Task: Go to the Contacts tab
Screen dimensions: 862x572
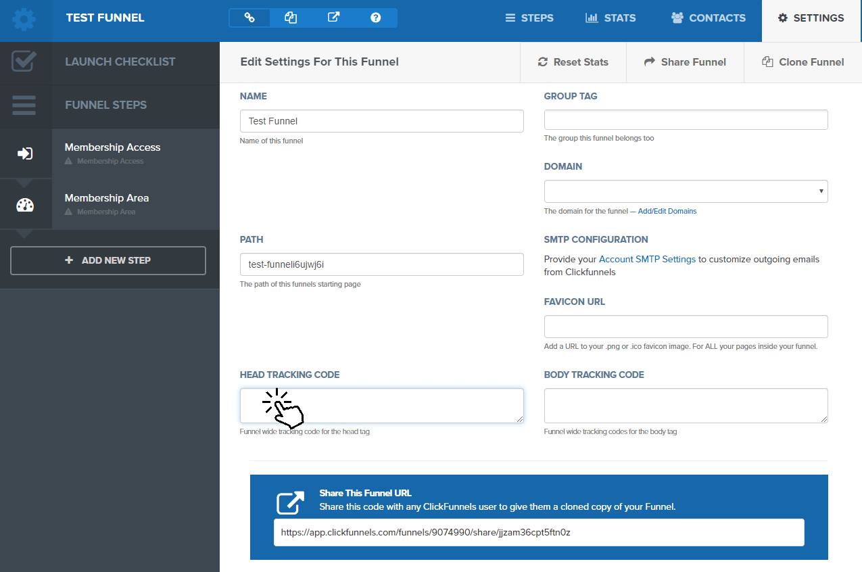Action: (708, 18)
